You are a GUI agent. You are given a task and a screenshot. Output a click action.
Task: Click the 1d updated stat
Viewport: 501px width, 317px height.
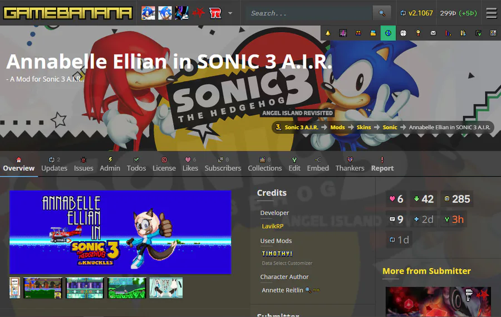(399, 240)
